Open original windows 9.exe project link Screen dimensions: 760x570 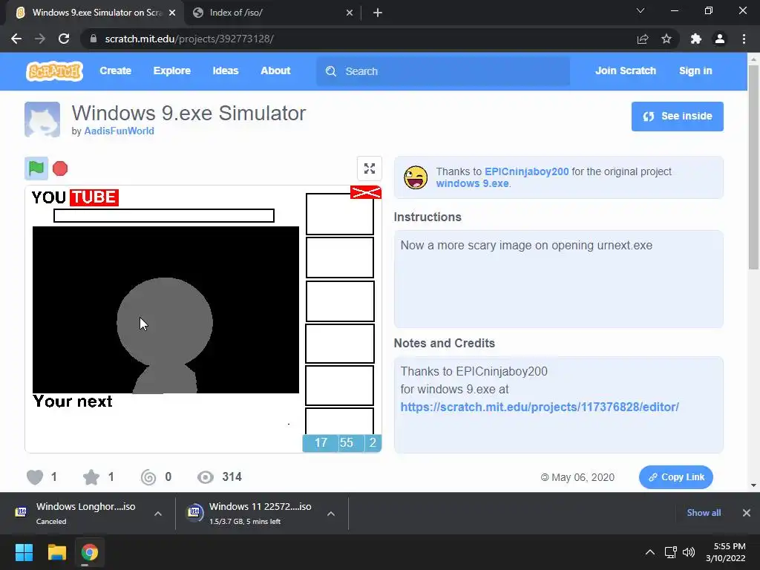click(472, 184)
